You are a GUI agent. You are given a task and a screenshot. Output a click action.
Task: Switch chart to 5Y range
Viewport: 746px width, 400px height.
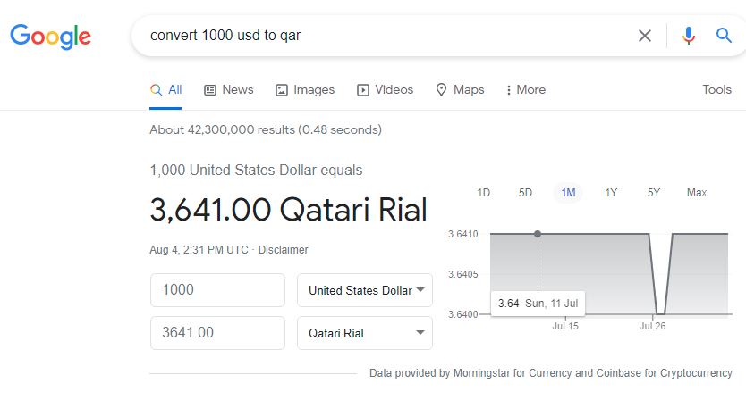654,193
